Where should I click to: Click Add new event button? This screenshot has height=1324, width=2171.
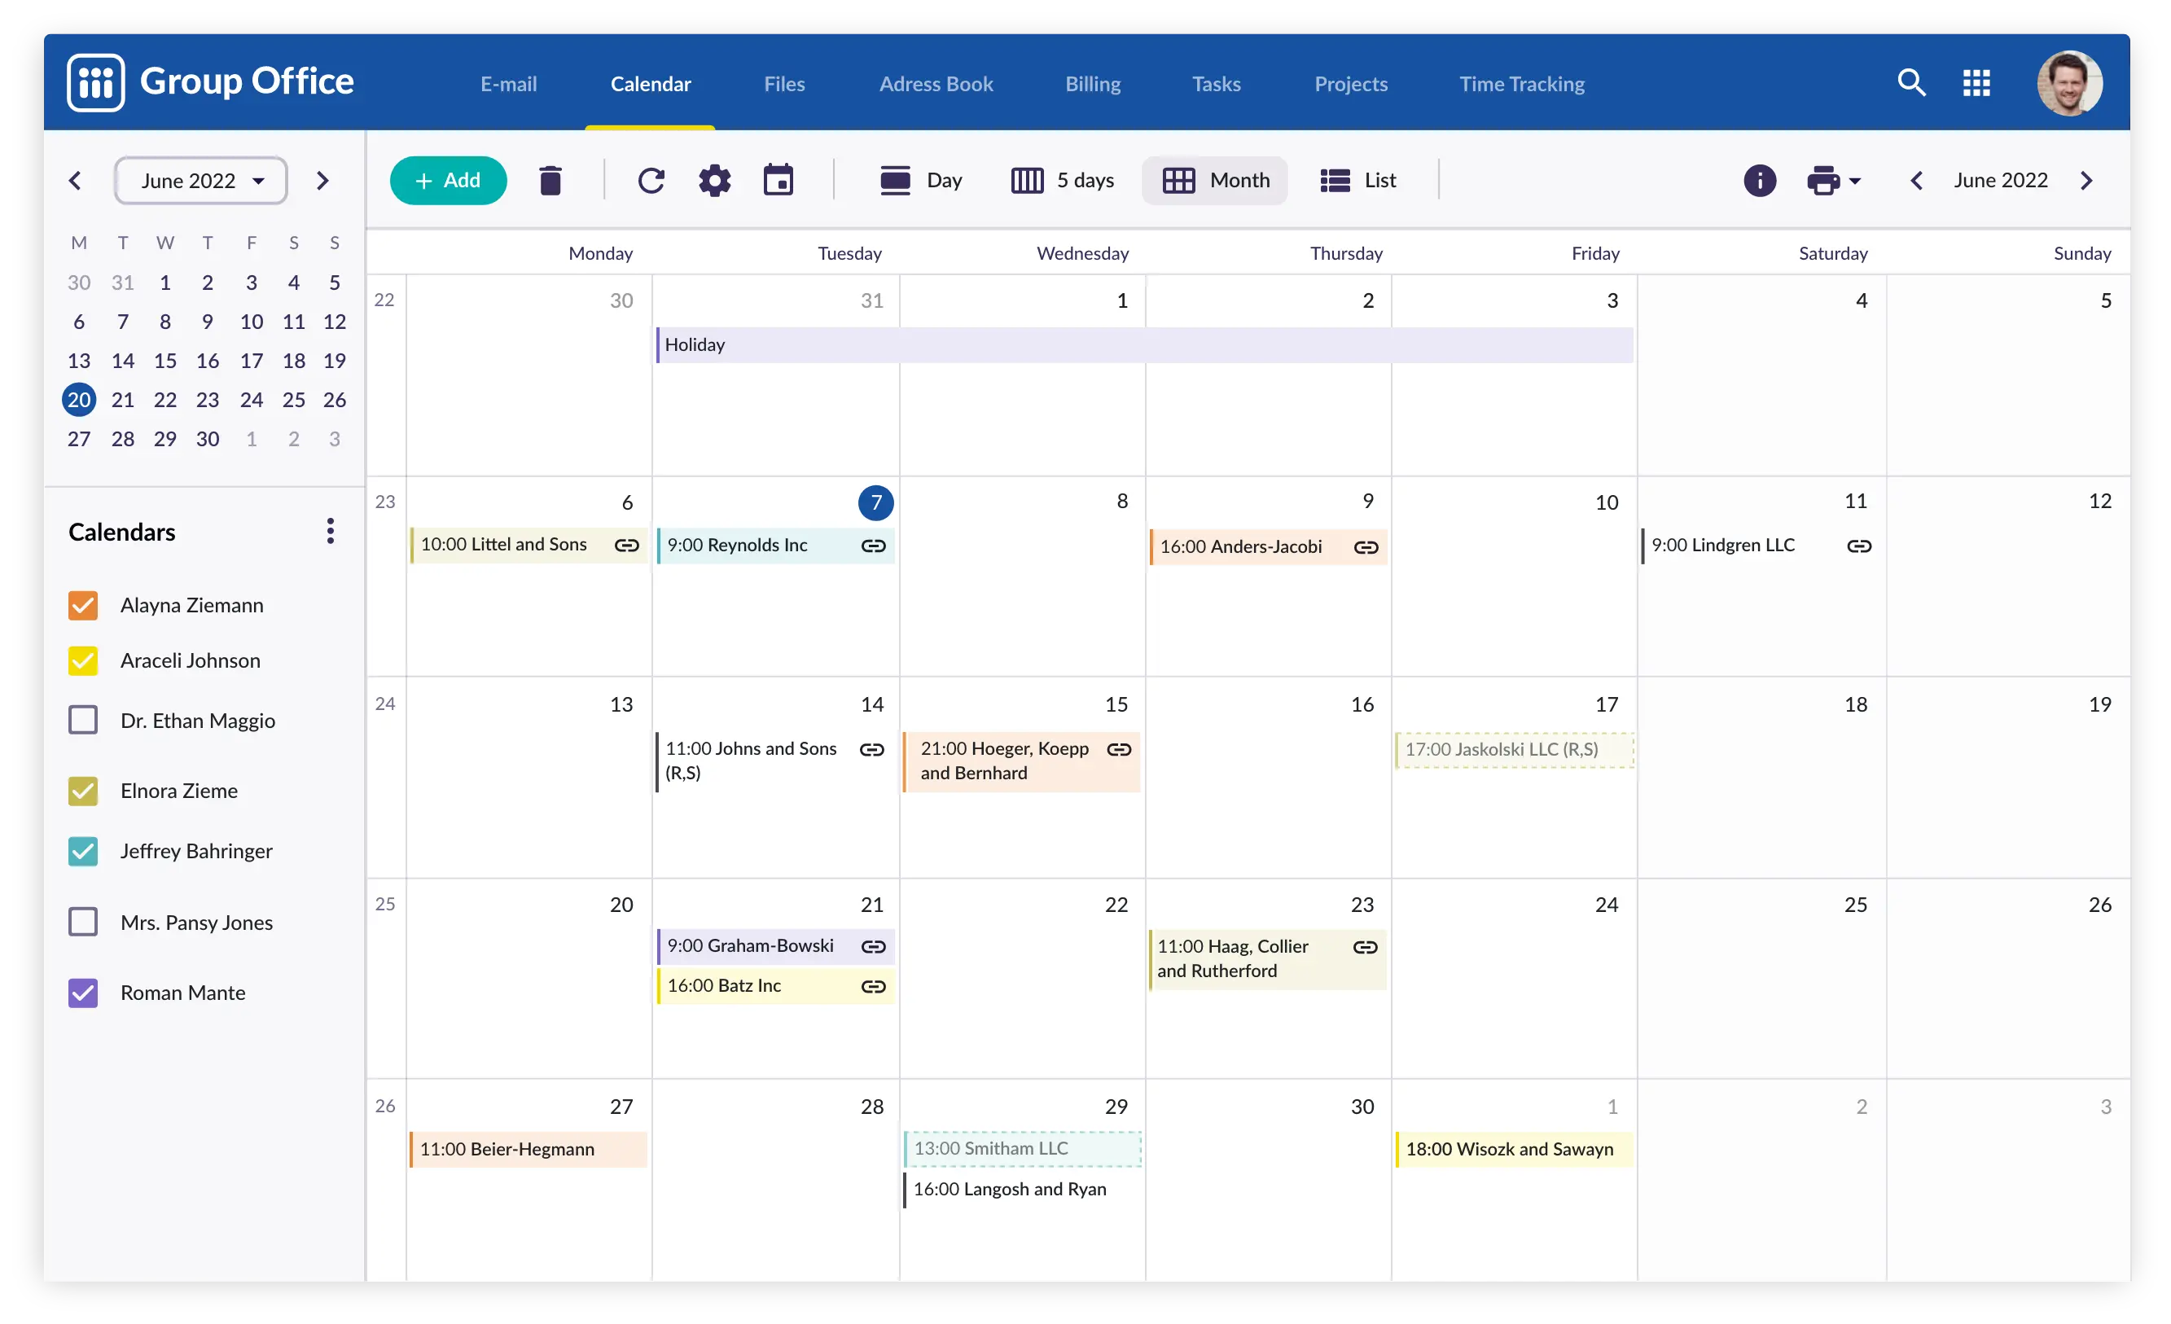pyautogui.click(x=448, y=178)
